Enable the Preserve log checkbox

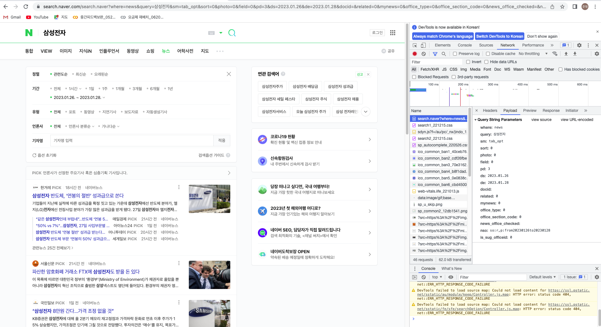[x=455, y=54]
